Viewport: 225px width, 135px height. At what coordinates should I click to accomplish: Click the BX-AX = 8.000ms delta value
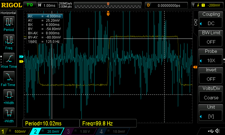53,33
